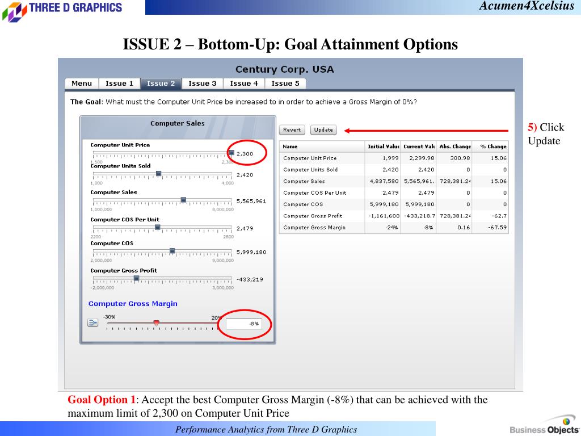Click the Name column header

pyautogui.click(x=322, y=146)
